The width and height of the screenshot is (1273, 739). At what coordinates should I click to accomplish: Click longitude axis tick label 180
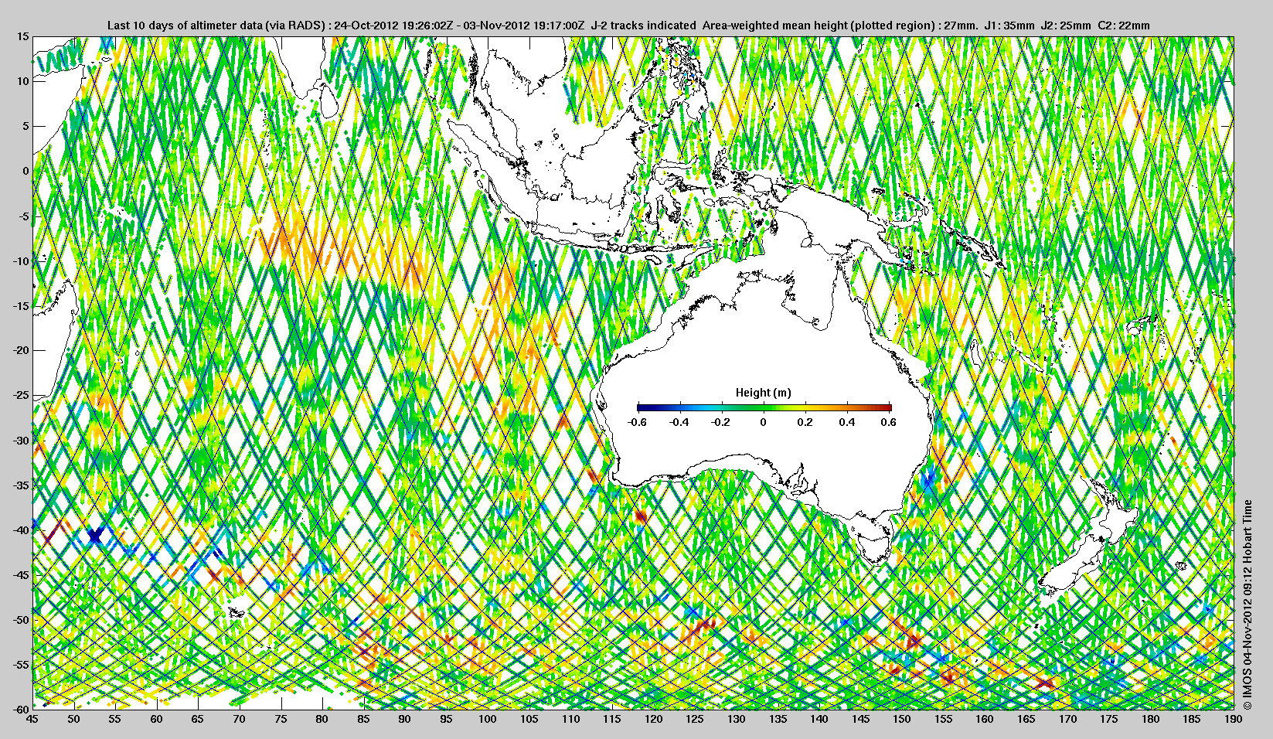1151,719
